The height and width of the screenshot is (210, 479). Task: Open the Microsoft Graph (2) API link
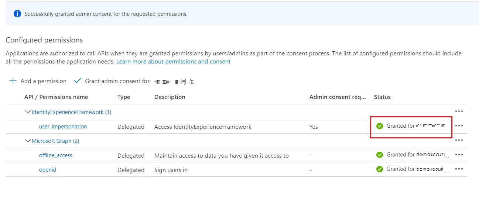pos(55,141)
